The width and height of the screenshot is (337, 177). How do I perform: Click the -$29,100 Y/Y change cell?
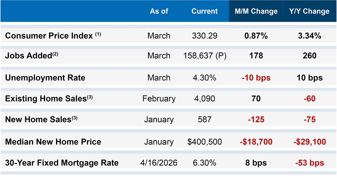(309, 142)
